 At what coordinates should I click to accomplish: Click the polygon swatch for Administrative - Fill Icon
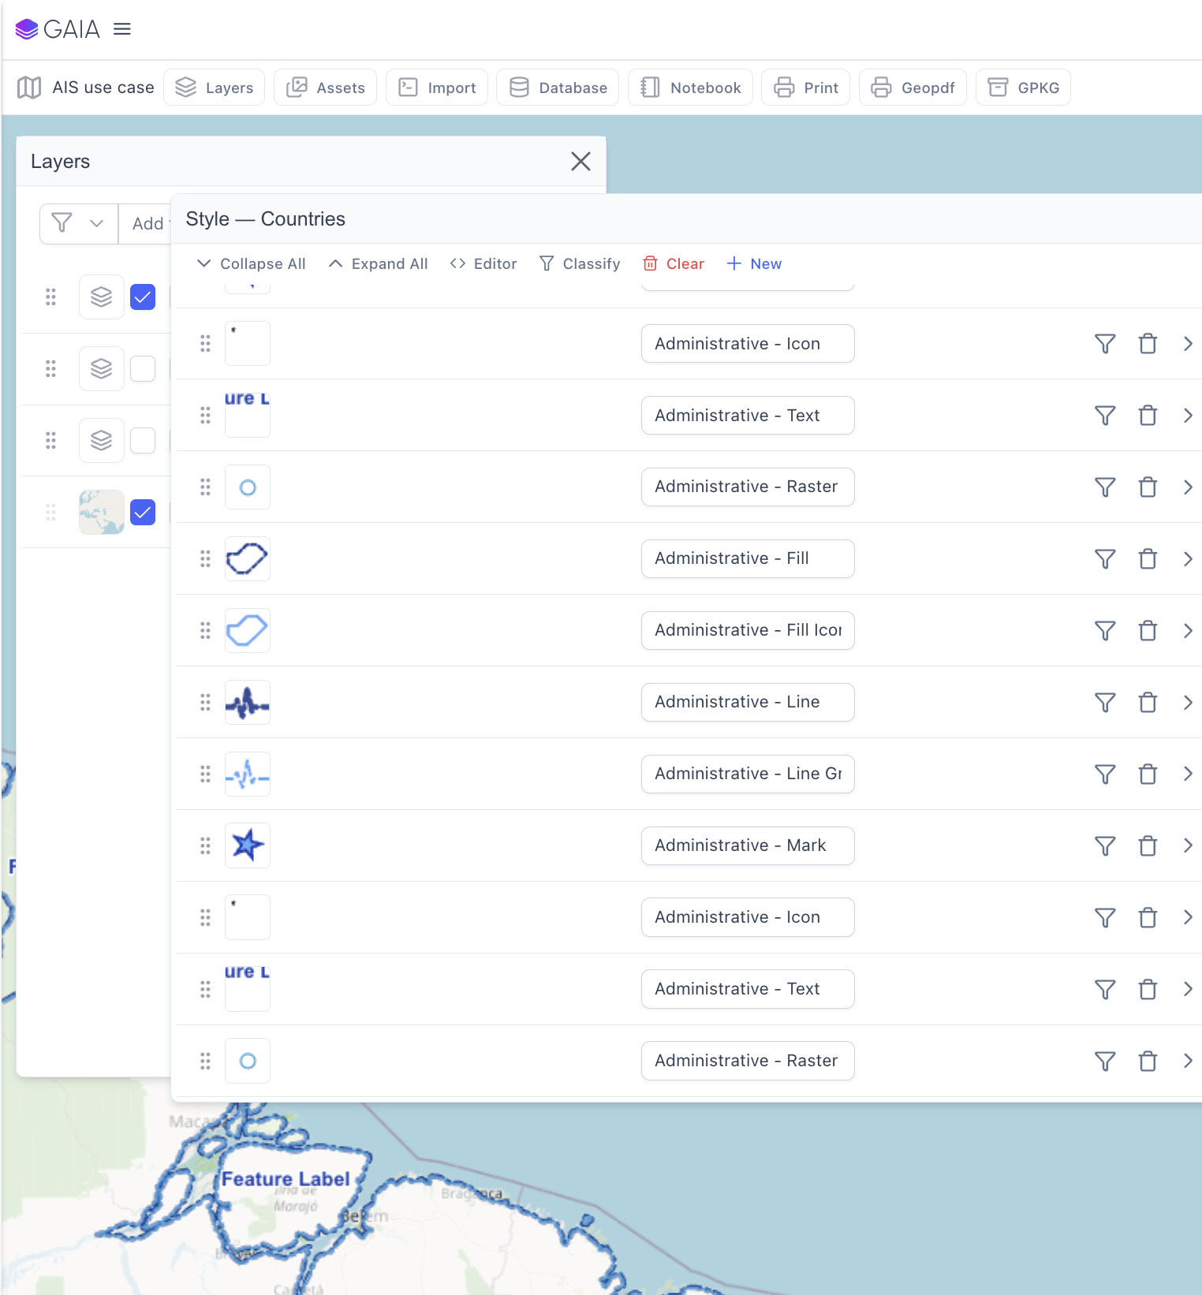tap(248, 631)
